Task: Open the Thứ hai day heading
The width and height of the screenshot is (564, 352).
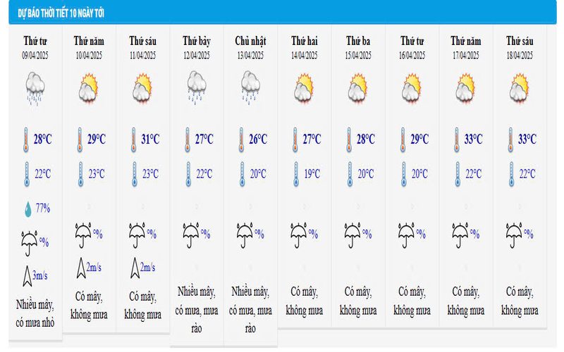Action: point(304,42)
